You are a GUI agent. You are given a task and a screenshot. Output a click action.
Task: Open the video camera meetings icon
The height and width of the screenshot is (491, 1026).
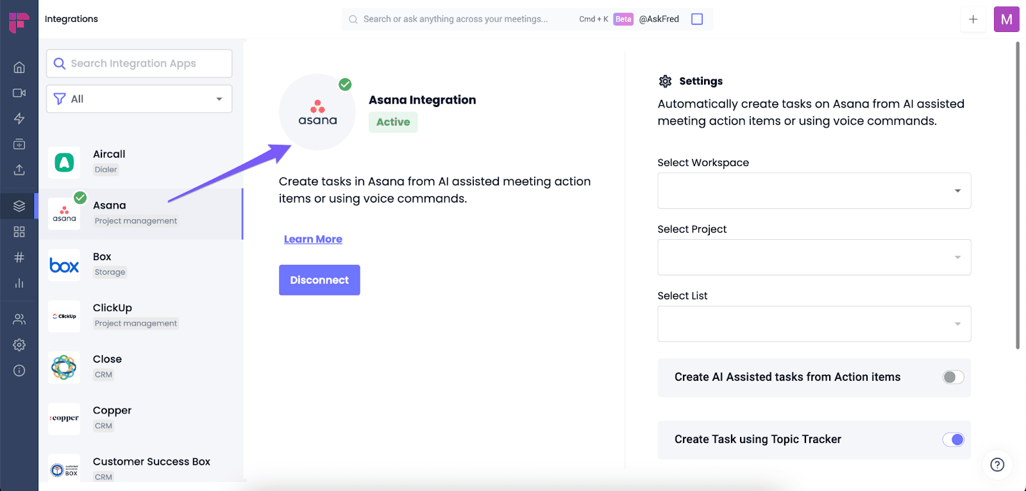[x=19, y=93]
